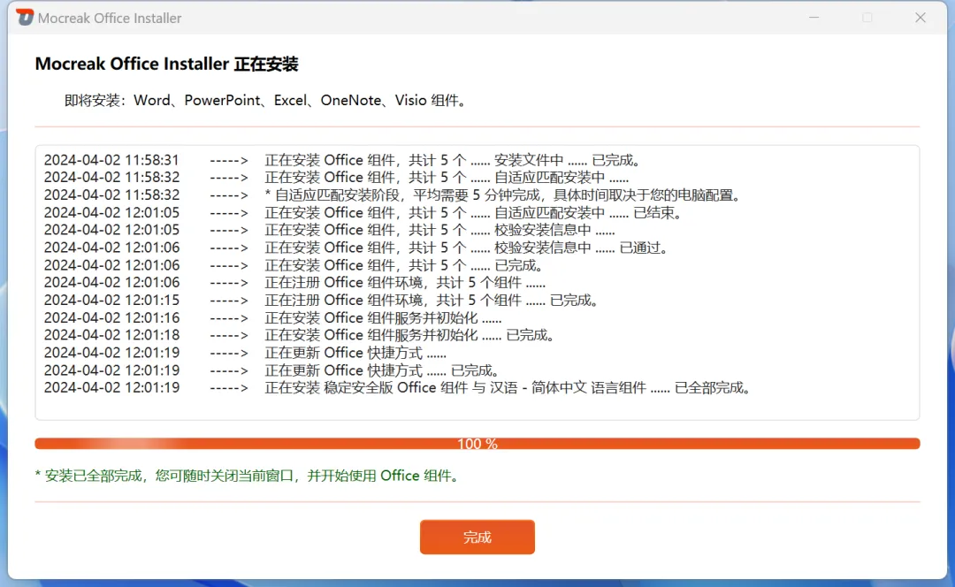
Task: Click the disabled maximize window button
Action: [x=867, y=18]
